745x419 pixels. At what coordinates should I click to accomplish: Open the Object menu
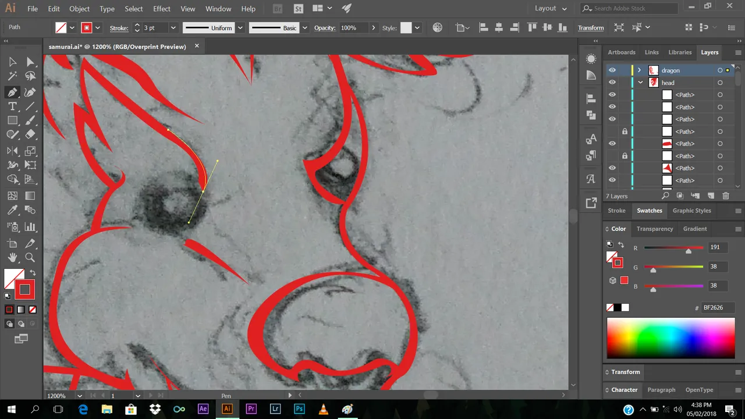[x=80, y=9]
